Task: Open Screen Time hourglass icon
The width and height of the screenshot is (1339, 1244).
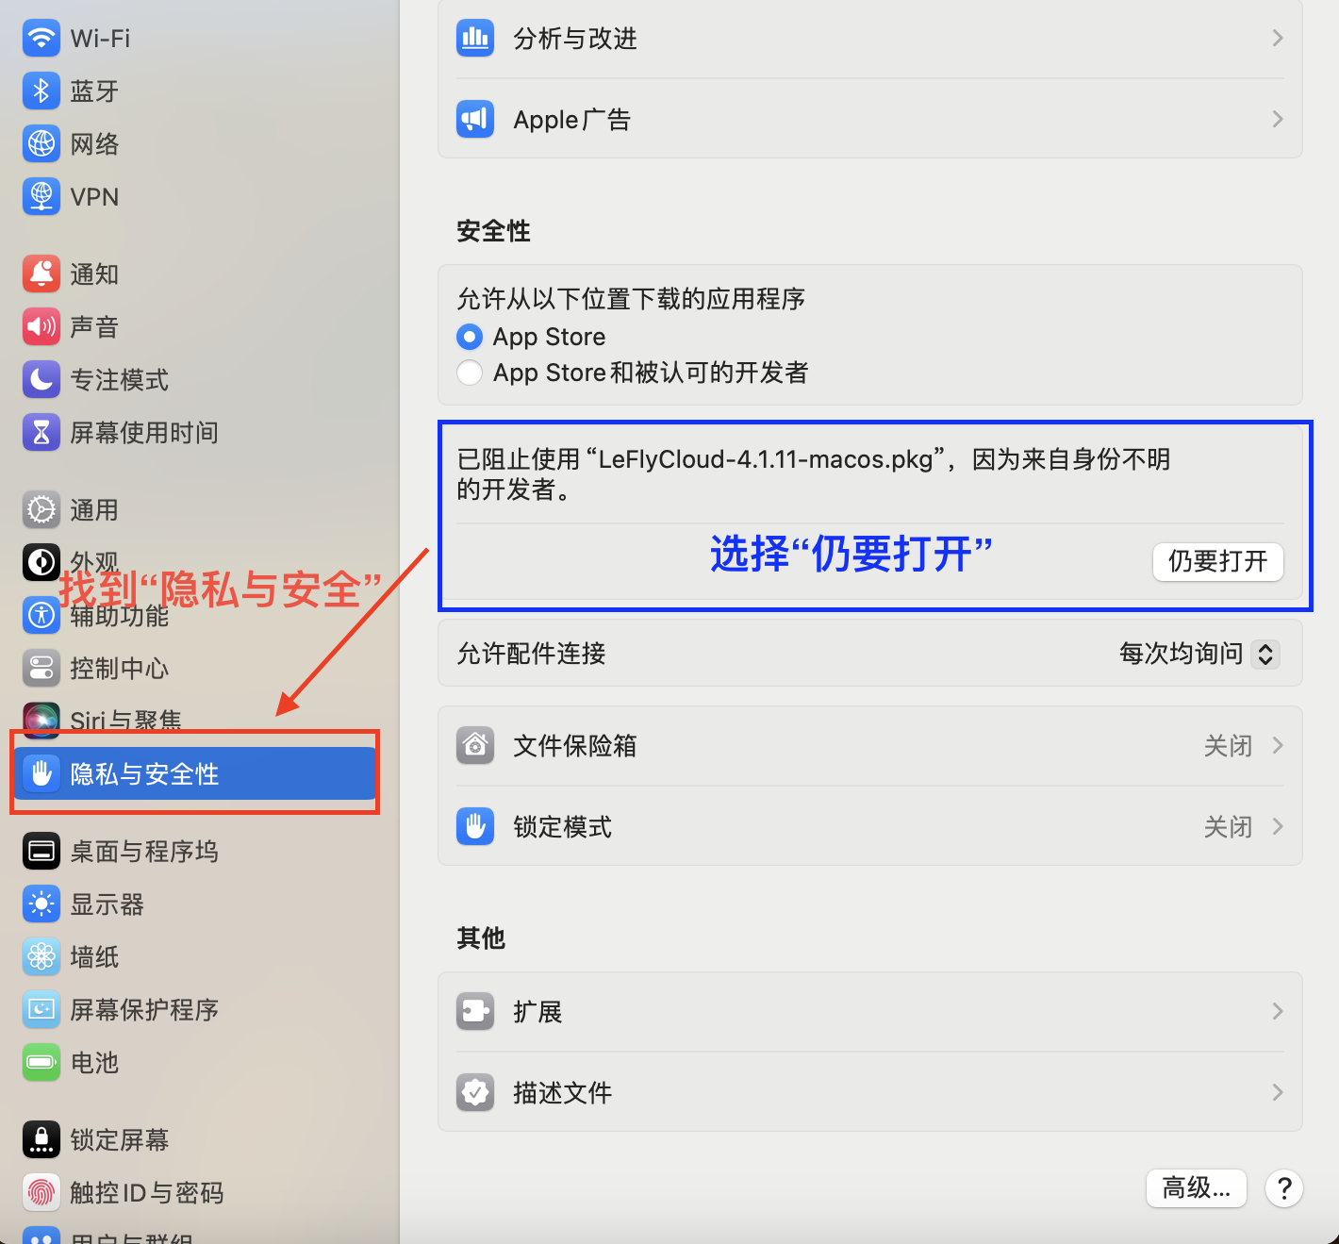Action: [x=41, y=433]
